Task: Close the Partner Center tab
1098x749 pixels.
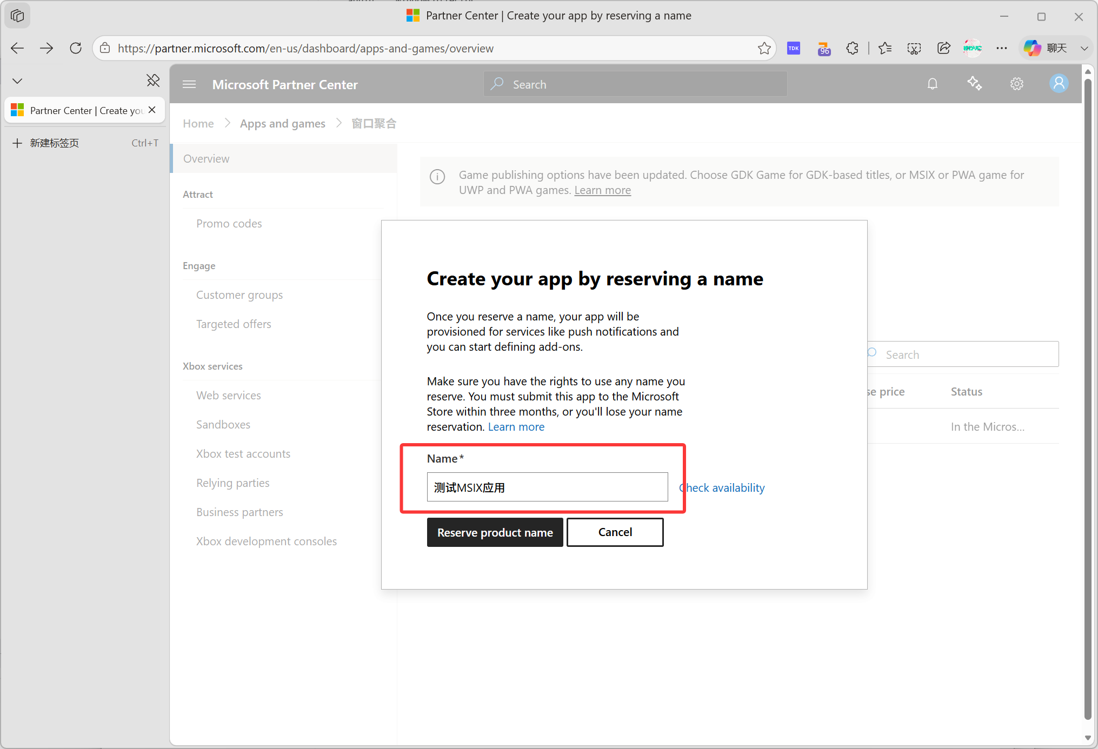Action: [152, 110]
